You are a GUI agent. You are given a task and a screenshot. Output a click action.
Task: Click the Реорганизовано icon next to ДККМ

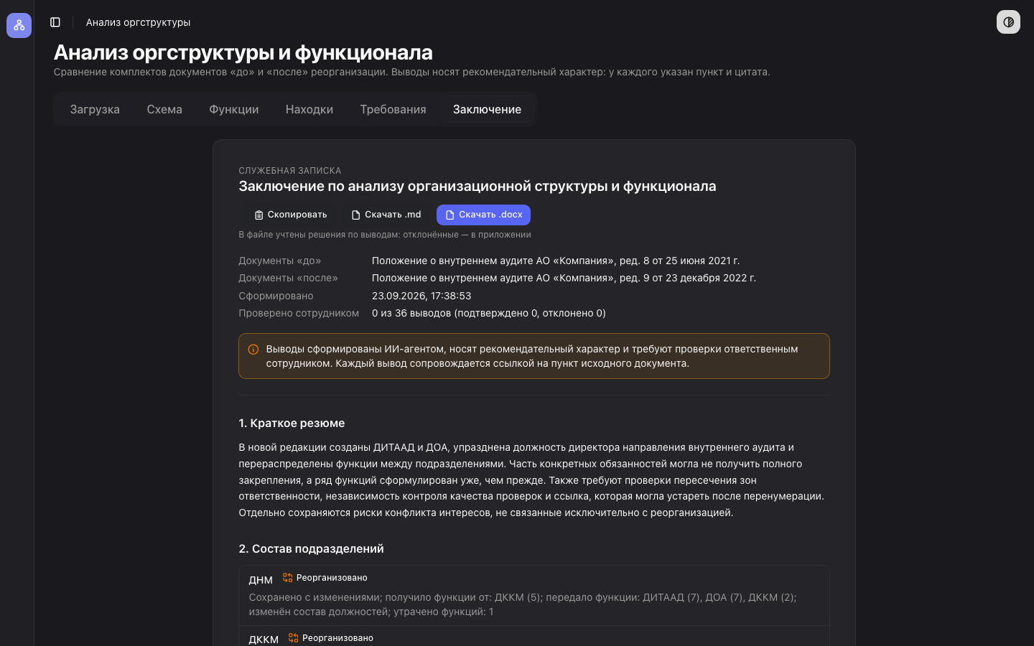[x=293, y=637]
